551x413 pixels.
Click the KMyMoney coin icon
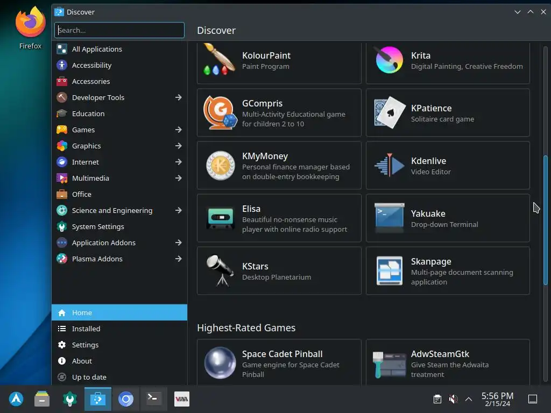[x=220, y=166]
